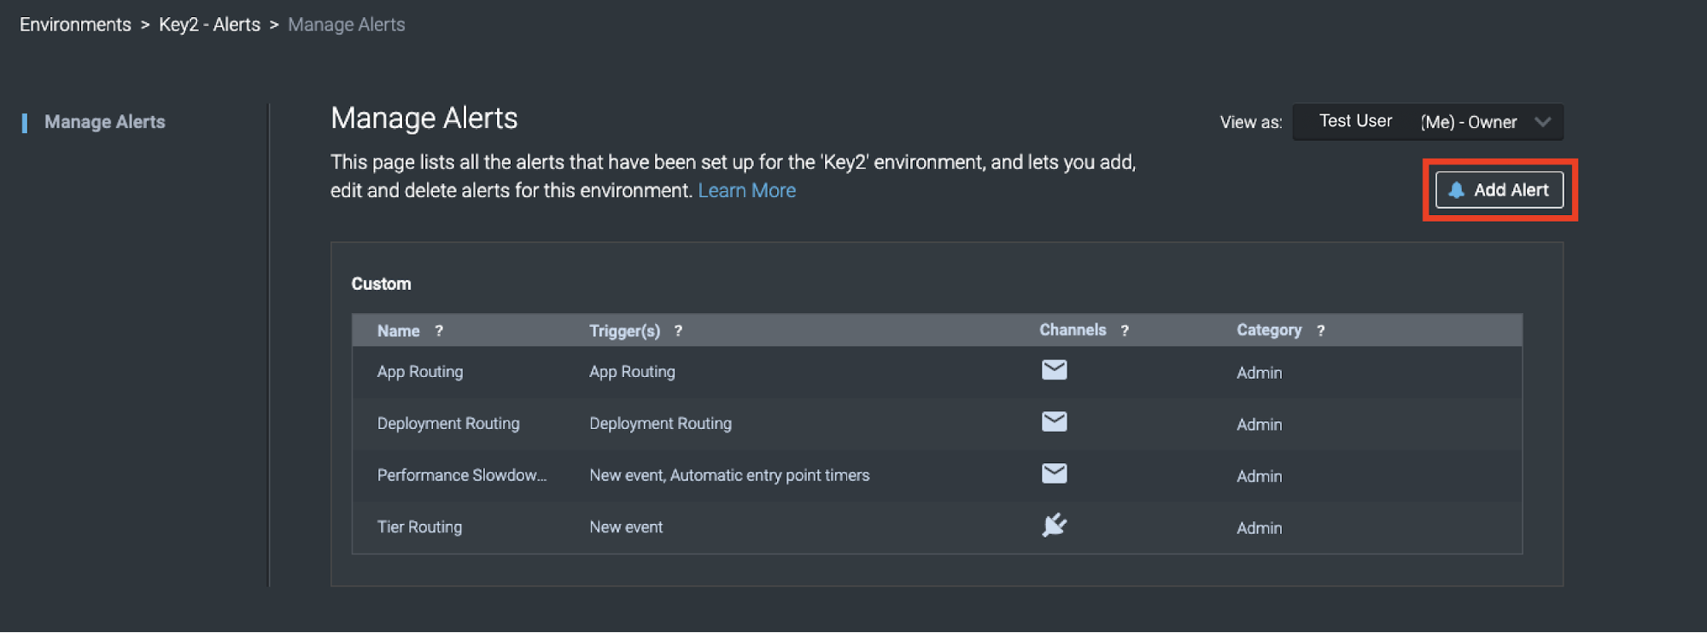The width and height of the screenshot is (1707, 633).
Task: Open the Tier Routing alert
Action: [419, 527]
